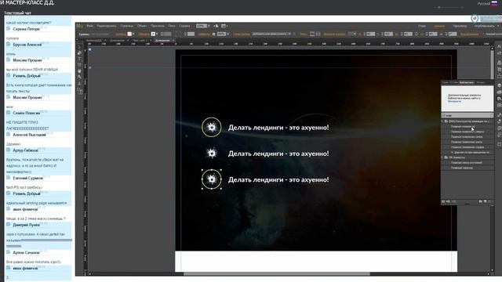
Task: Click the Опубликовать link
Action: (485, 26)
